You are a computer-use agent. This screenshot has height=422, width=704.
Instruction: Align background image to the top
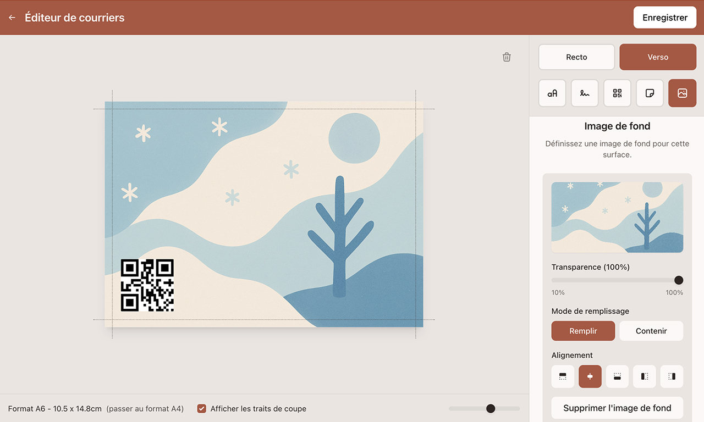tap(563, 376)
